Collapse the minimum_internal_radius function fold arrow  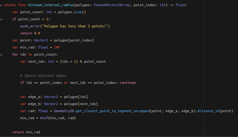click(1, 5)
